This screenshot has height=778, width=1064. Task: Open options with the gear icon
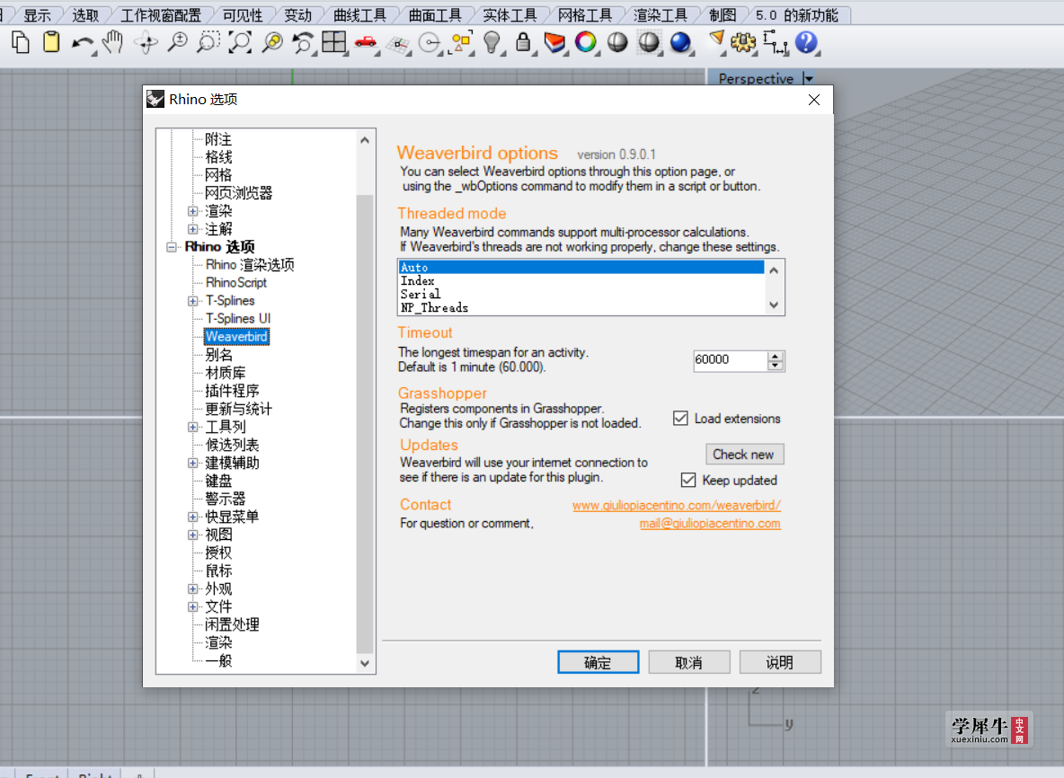coord(743,43)
